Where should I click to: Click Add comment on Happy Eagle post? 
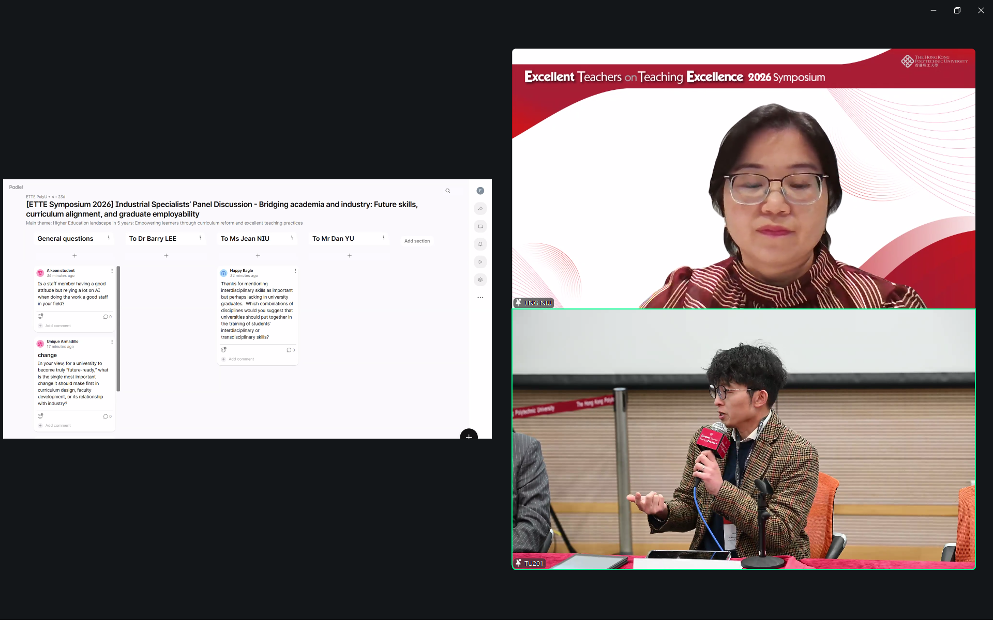241,359
